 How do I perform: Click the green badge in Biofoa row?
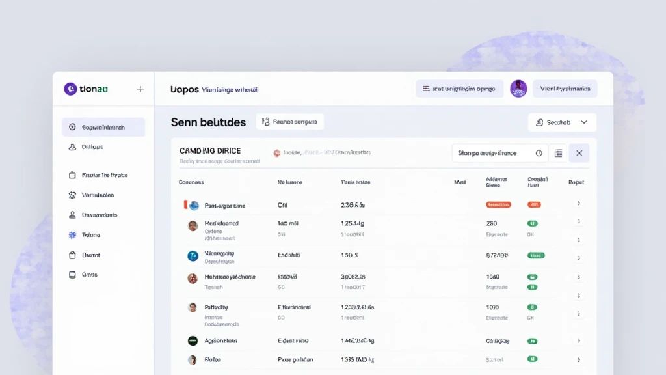532,359
